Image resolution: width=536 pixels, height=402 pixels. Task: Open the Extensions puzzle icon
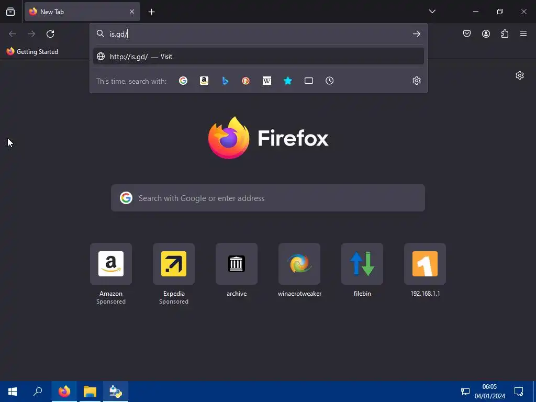pos(505,33)
